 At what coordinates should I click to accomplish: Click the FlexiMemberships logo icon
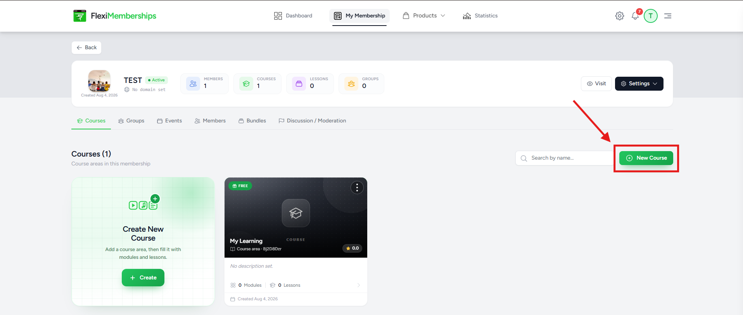click(x=79, y=16)
